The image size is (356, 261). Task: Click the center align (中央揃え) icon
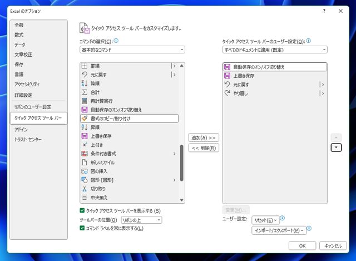85,198
